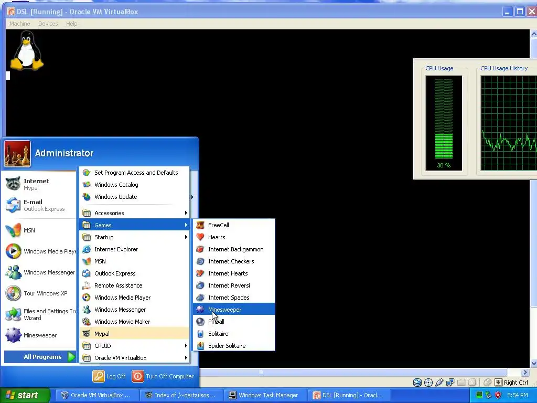537x403 pixels.
Task: Start Pinball from the Games submenu
Action: [234, 322]
